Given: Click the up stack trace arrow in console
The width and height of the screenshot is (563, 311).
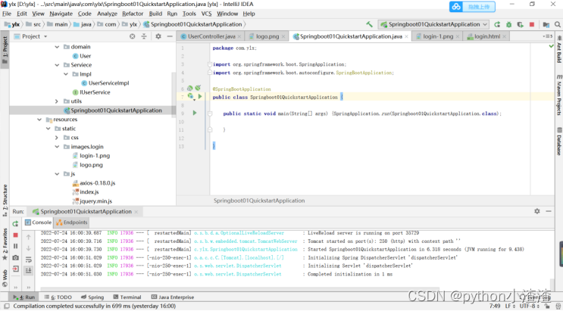Looking at the screenshot, I should [x=28, y=237].
